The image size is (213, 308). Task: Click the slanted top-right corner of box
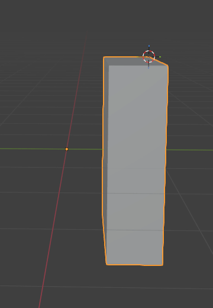click(161, 62)
